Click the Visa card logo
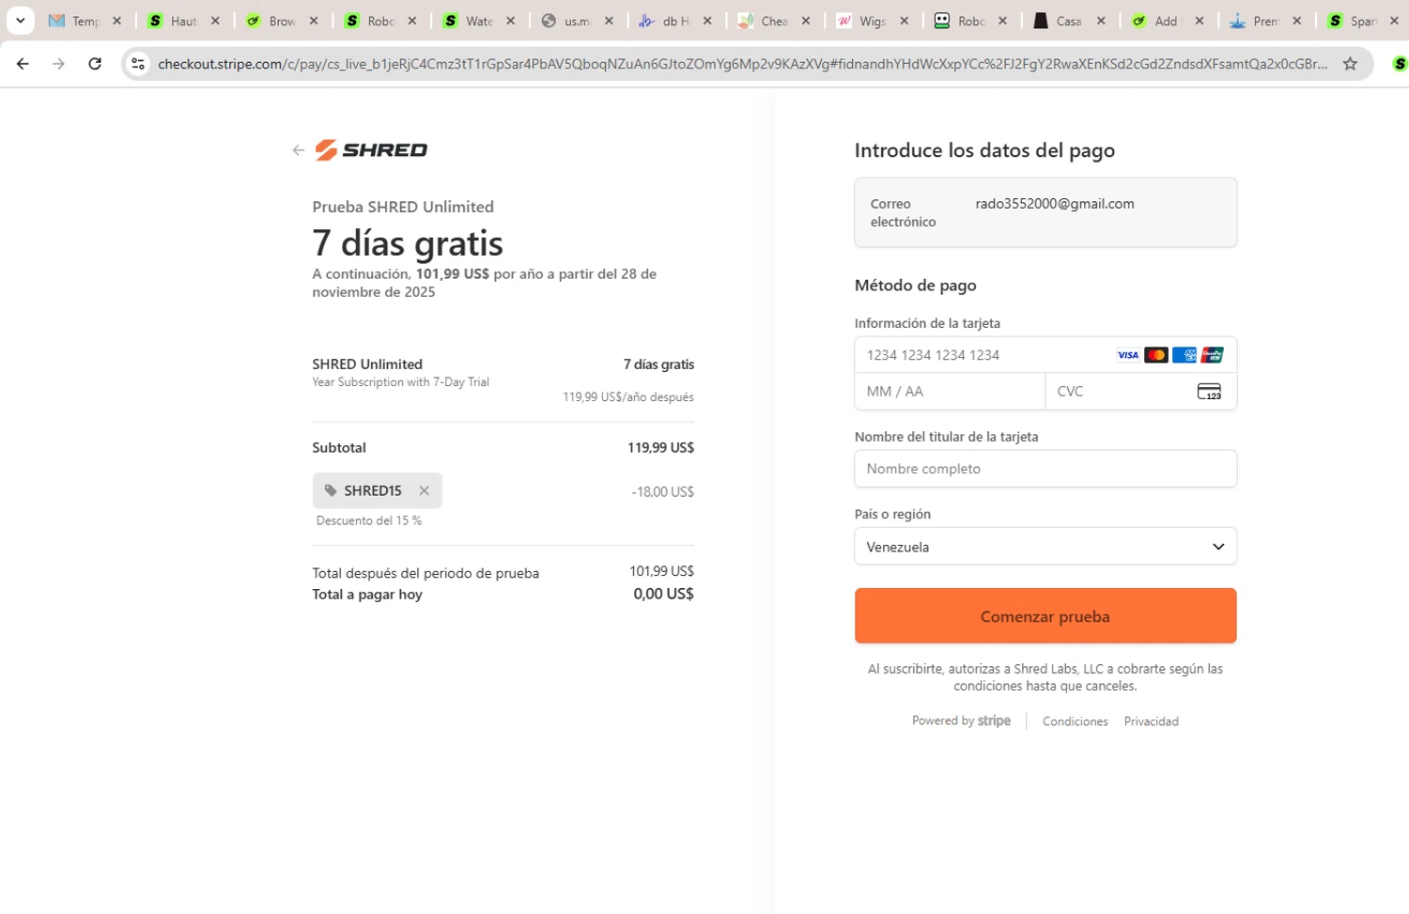This screenshot has width=1409, height=914. tap(1127, 355)
